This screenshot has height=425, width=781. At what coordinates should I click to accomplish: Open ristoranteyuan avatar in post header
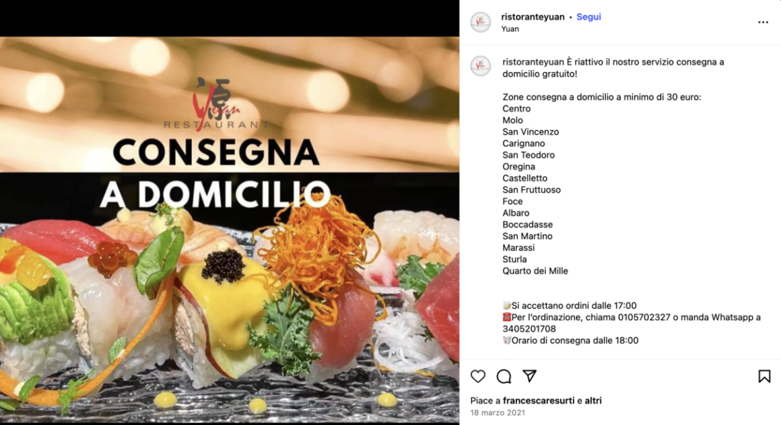coord(481,22)
